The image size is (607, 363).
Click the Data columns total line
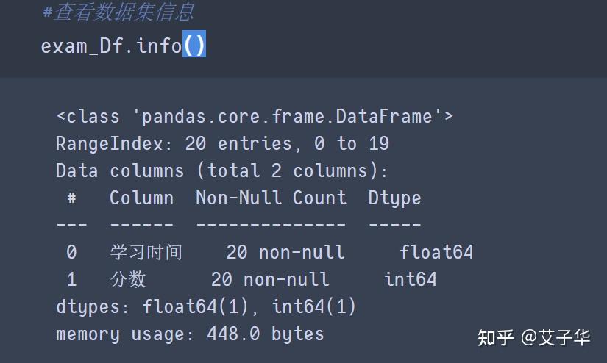click(221, 170)
